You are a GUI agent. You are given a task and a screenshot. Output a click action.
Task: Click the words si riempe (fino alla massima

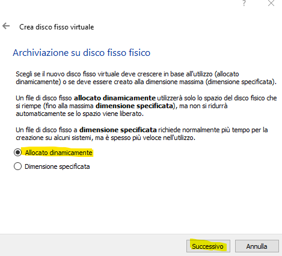click(55, 106)
